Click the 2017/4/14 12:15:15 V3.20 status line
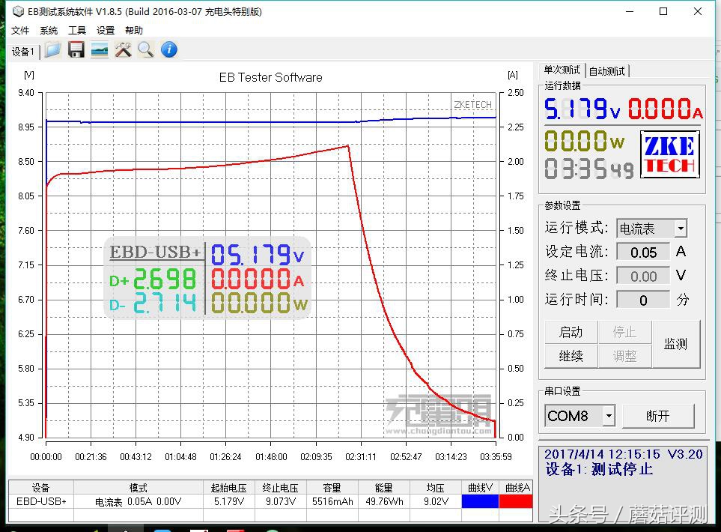721x532 pixels. point(624,454)
